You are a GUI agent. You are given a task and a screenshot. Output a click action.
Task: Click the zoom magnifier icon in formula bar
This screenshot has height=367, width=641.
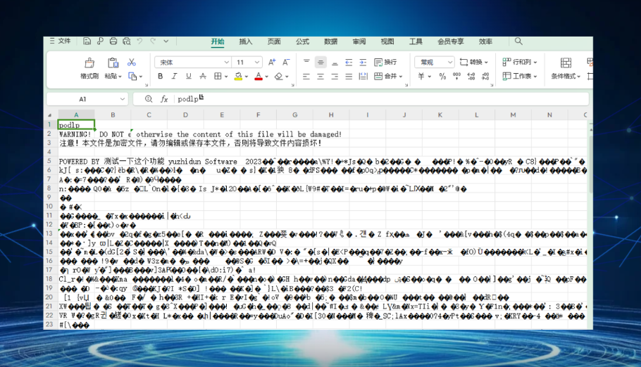tap(149, 99)
